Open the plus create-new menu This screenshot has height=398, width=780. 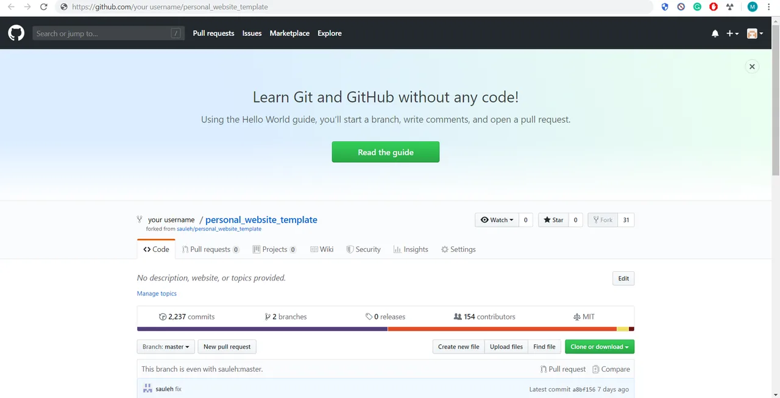coord(732,34)
